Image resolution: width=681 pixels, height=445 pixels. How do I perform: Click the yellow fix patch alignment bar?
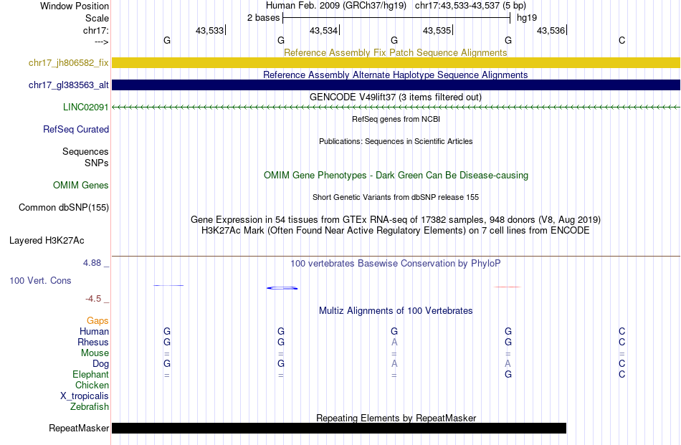(396, 62)
